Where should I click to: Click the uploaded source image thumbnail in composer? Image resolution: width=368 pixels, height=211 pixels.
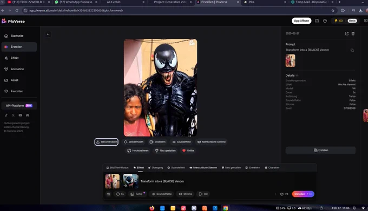113,181
